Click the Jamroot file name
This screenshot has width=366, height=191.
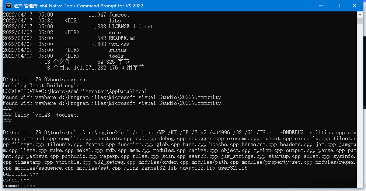pyautogui.click(x=119, y=15)
